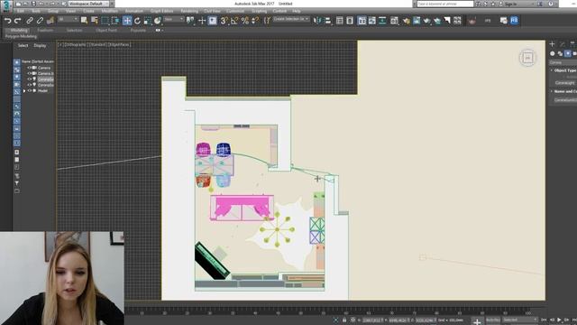The height and width of the screenshot is (325, 577).
Task: Click the Redo arrow in main toolbar
Action: click(17, 21)
